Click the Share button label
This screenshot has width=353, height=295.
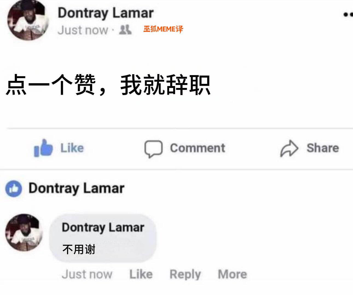323,148
